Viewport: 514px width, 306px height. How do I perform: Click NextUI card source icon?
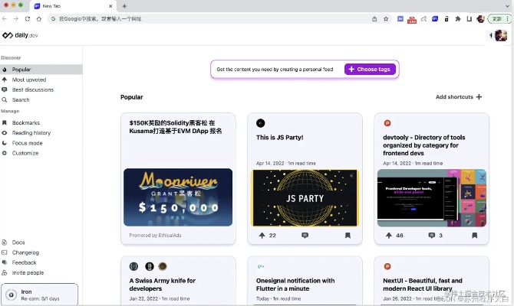(x=387, y=266)
